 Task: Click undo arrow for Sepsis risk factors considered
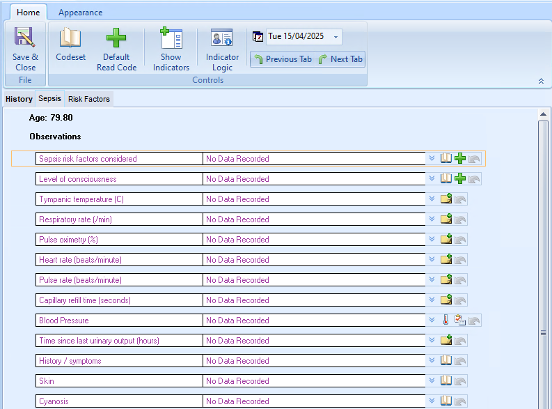point(474,159)
